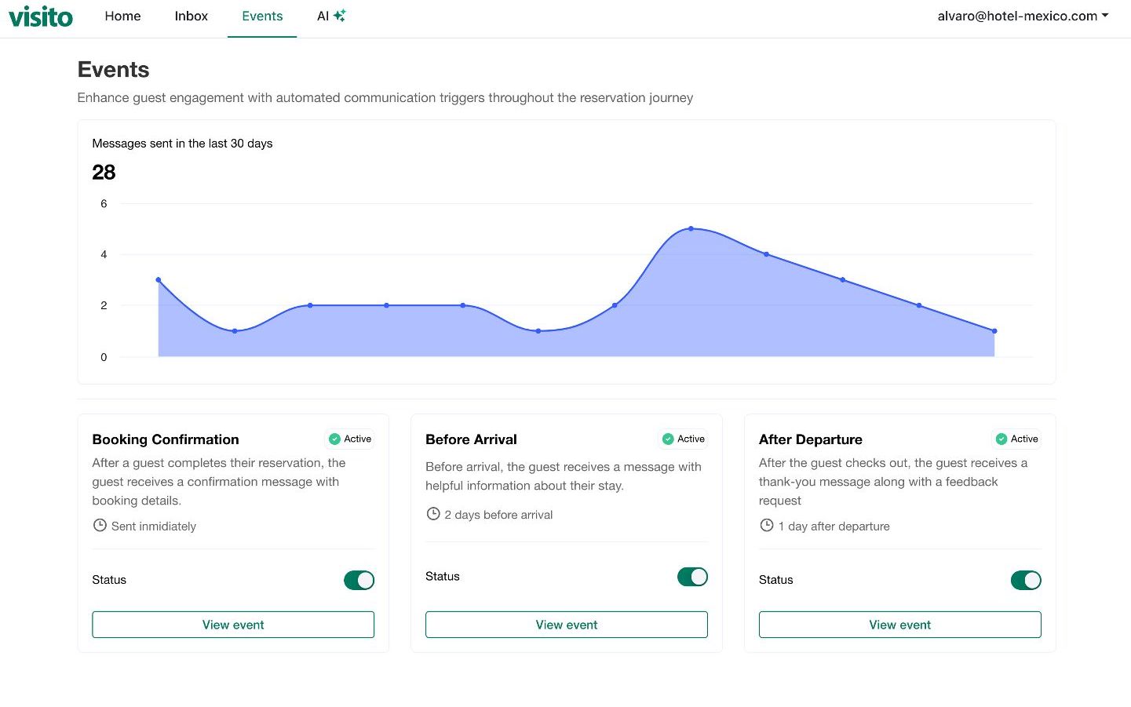This screenshot has width=1131, height=707.
Task: Click Before Arrival's green Active checkmark icon
Action: tap(668, 439)
